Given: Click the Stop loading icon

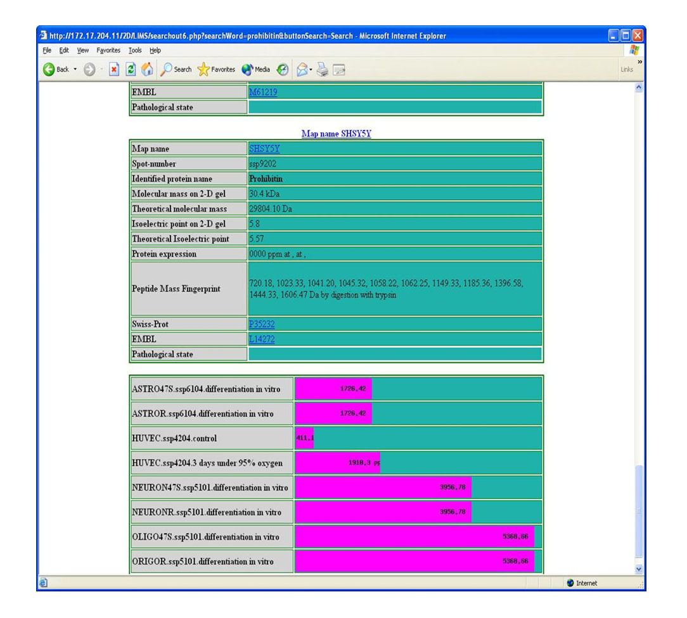Looking at the screenshot, I should [x=114, y=69].
